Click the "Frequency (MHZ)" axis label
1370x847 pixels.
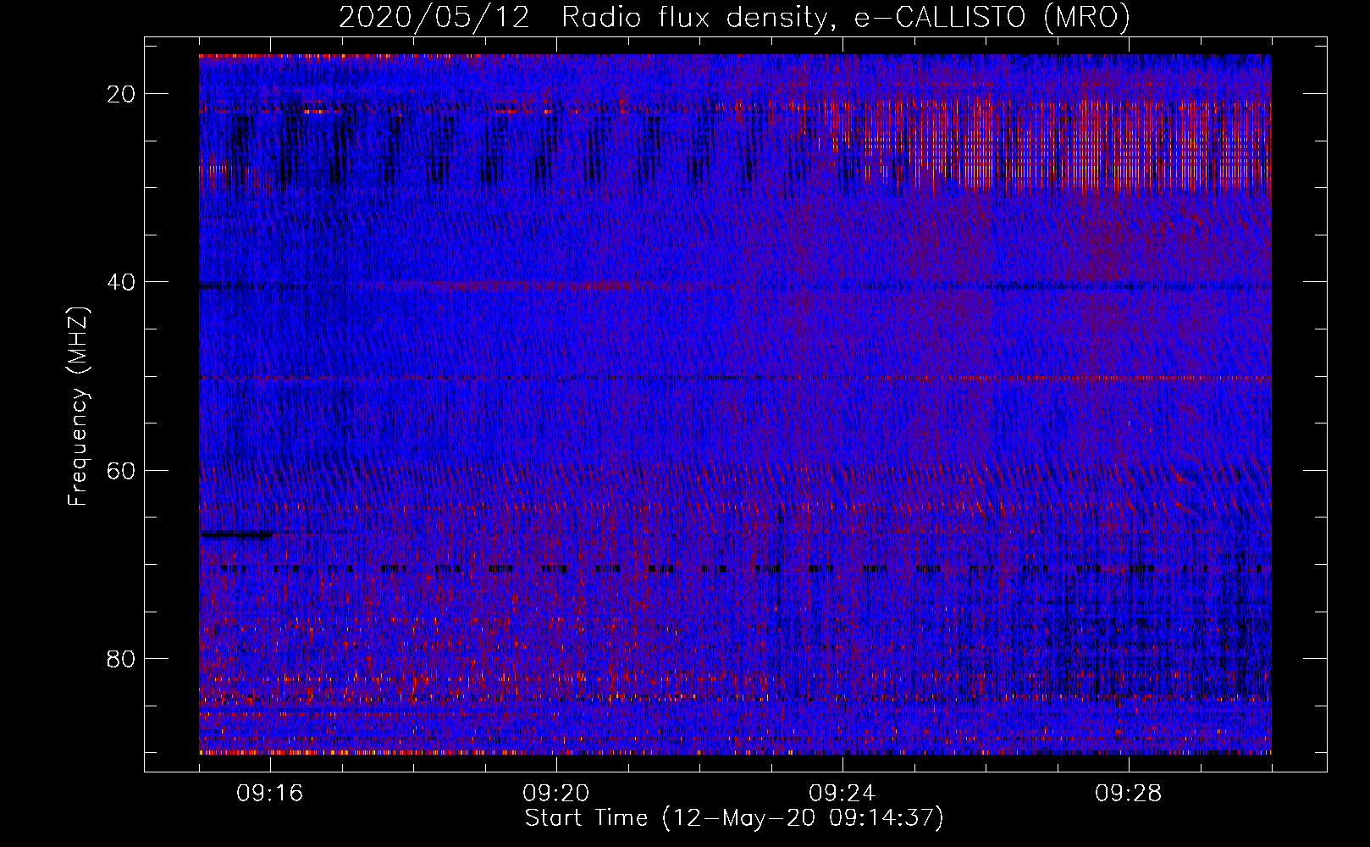coord(78,407)
